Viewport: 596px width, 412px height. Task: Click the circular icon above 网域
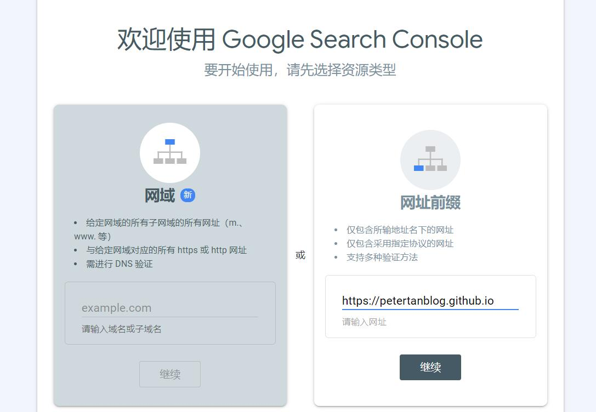[170, 152]
